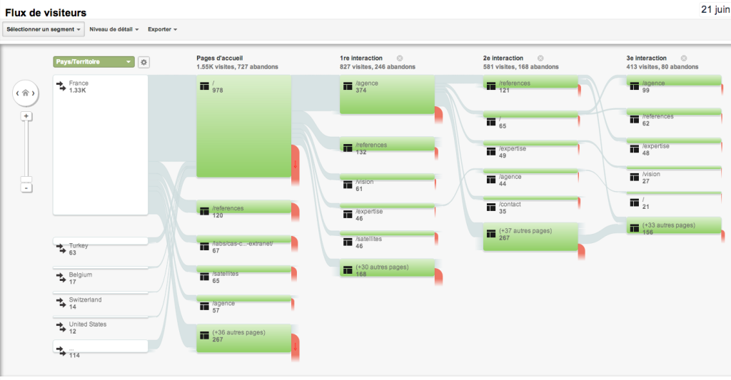Click the 1re interaction column header
The image size is (731, 380).
(361, 58)
